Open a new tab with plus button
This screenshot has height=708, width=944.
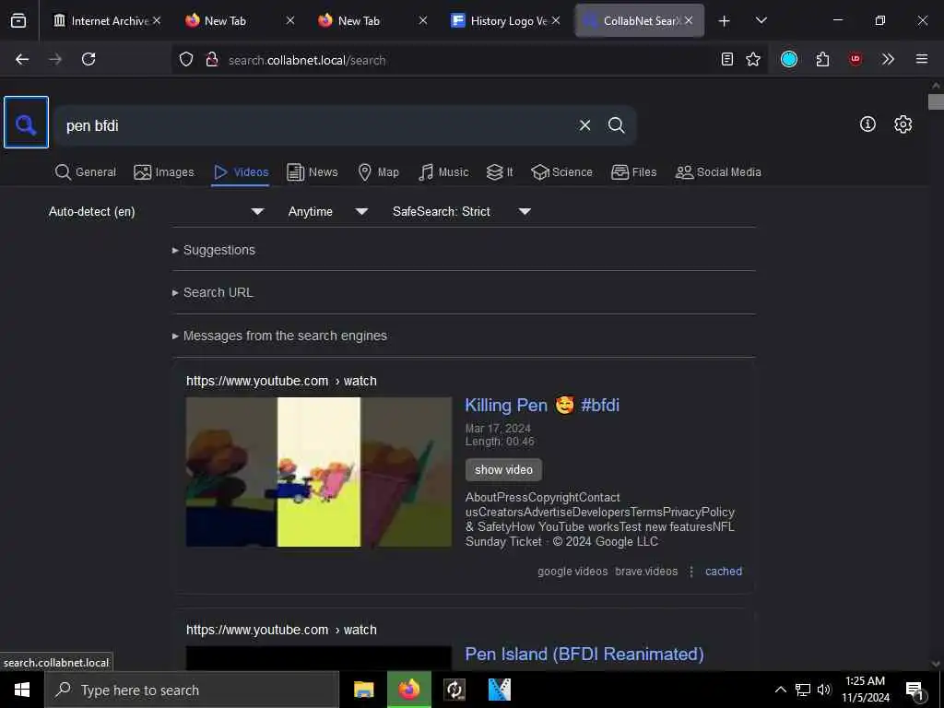725,21
